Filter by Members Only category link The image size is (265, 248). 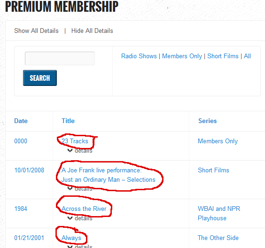coord(182,56)
